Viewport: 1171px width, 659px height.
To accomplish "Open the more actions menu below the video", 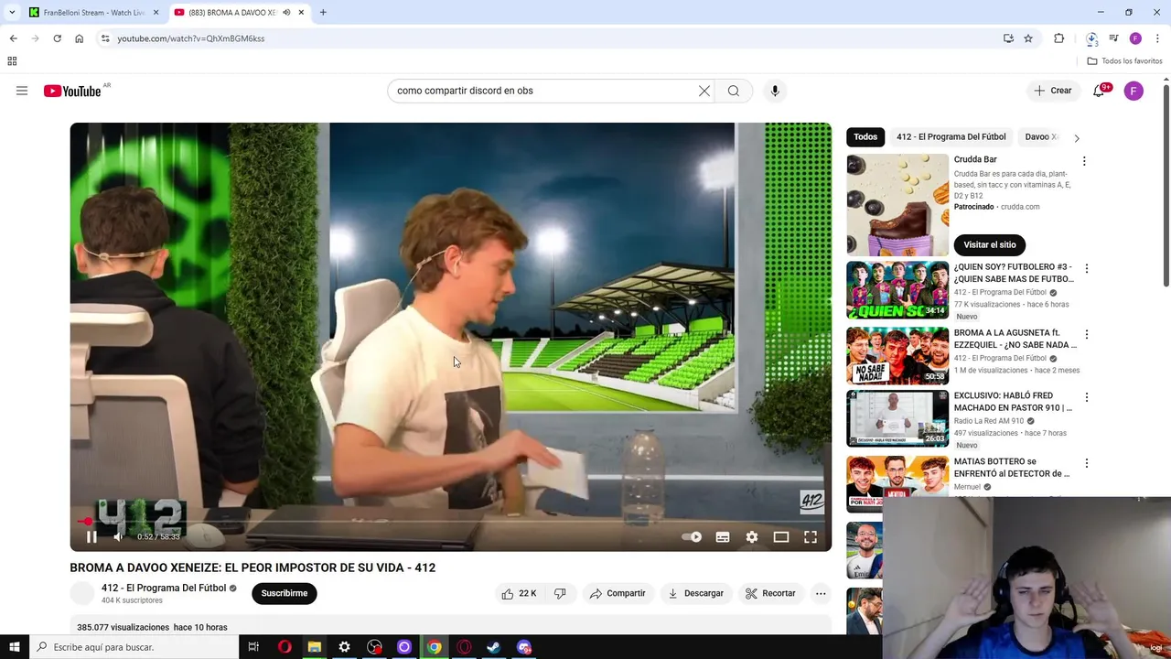I will 821,593.
